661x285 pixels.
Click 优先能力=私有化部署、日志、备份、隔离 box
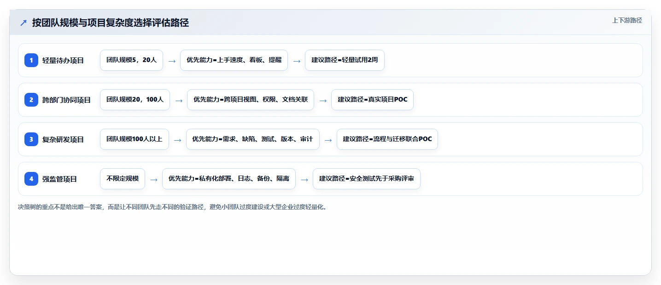tap(229, 179)
